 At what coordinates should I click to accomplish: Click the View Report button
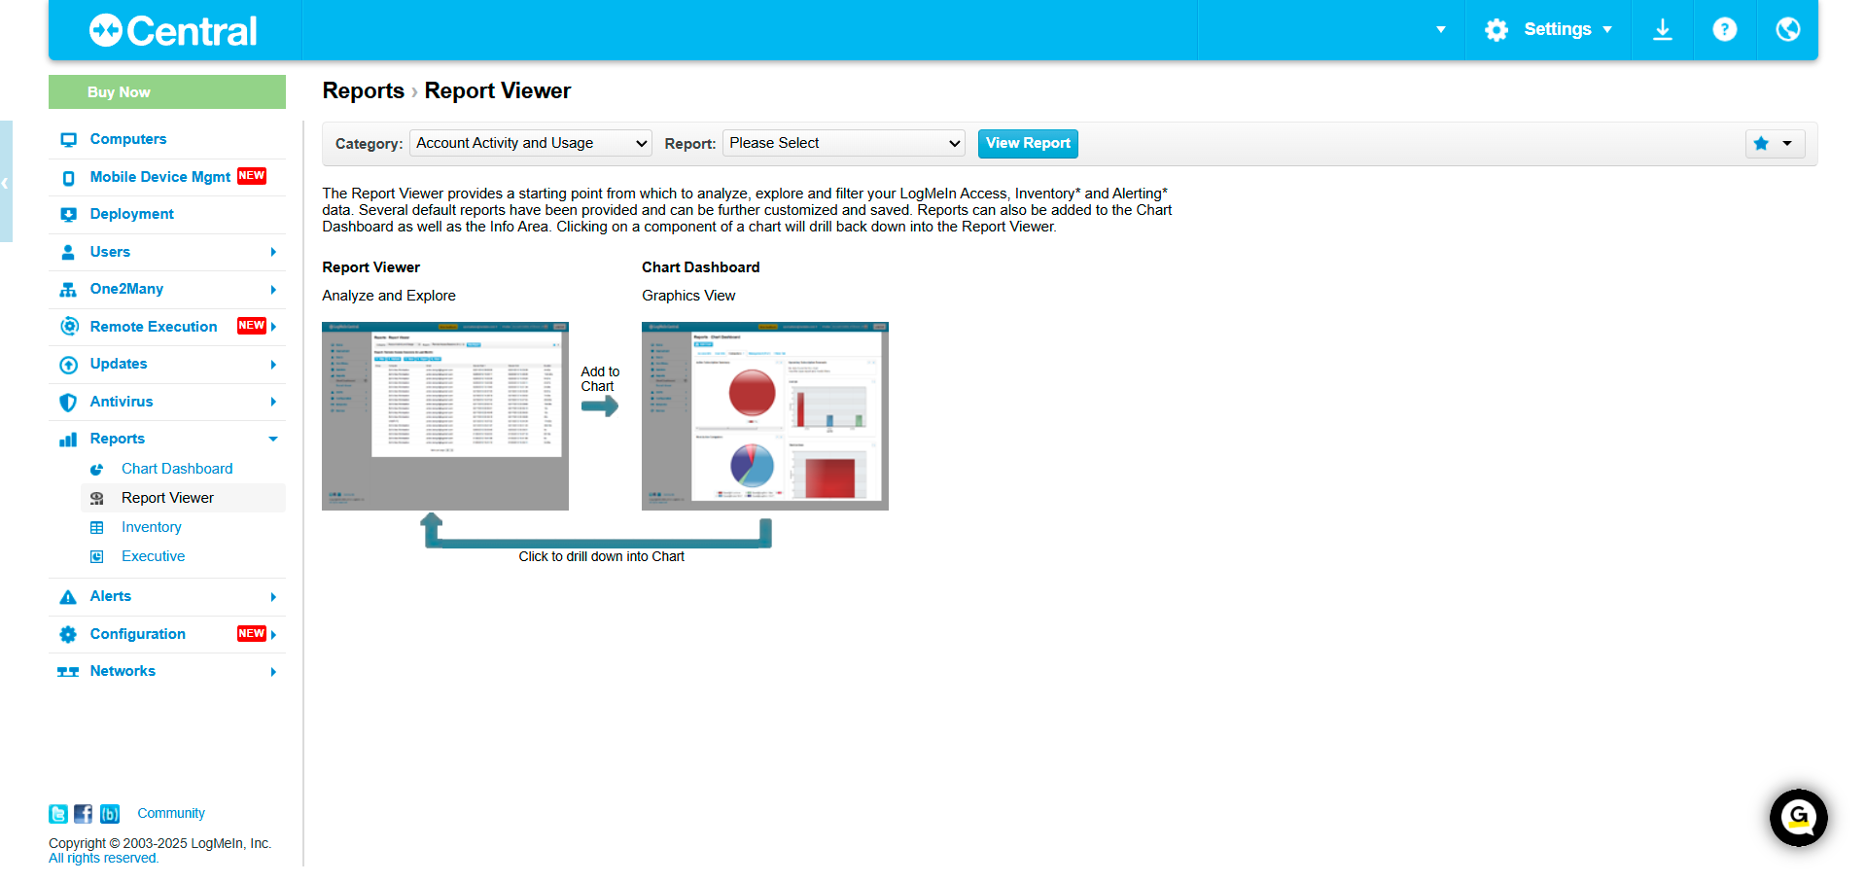pos(1028,144)
